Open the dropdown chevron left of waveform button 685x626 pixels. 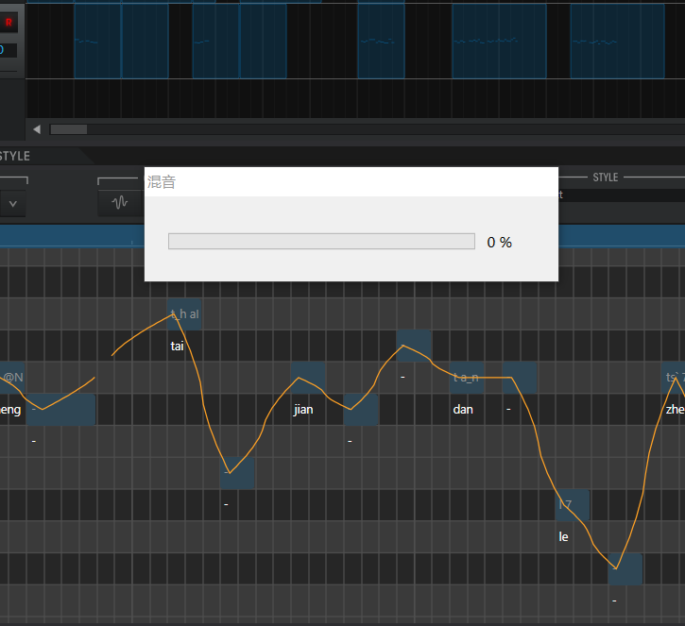[x=12, y=203]
